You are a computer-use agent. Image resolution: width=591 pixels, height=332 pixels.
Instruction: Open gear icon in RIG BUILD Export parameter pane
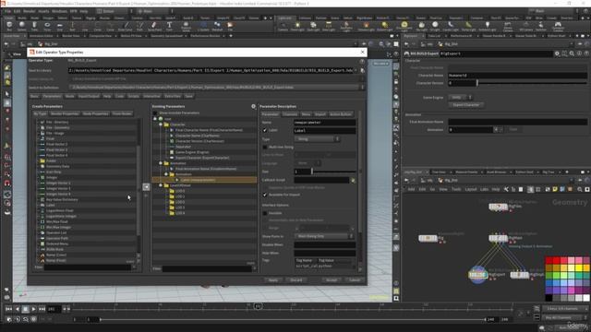(x=557, y=53)
